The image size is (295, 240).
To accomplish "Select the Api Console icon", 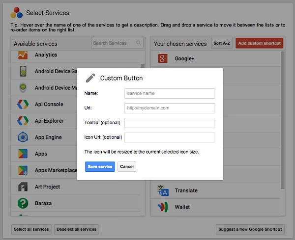I will 23,105.
